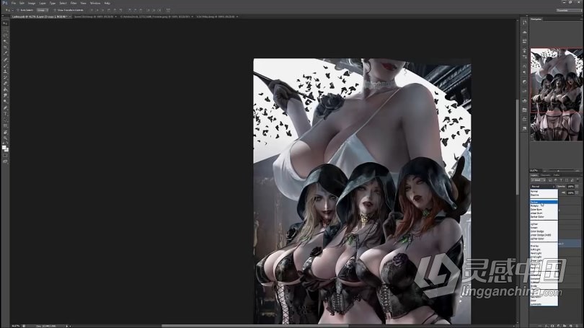The width and height of the screenshot is (584, 328).
Task: Choose Soft Light blend mode
Action: click(x=544, y=250)
